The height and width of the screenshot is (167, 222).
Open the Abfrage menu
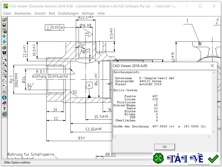coord(88,13)
